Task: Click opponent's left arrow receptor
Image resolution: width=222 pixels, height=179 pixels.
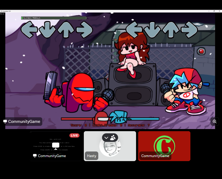Action: [29, 29]
